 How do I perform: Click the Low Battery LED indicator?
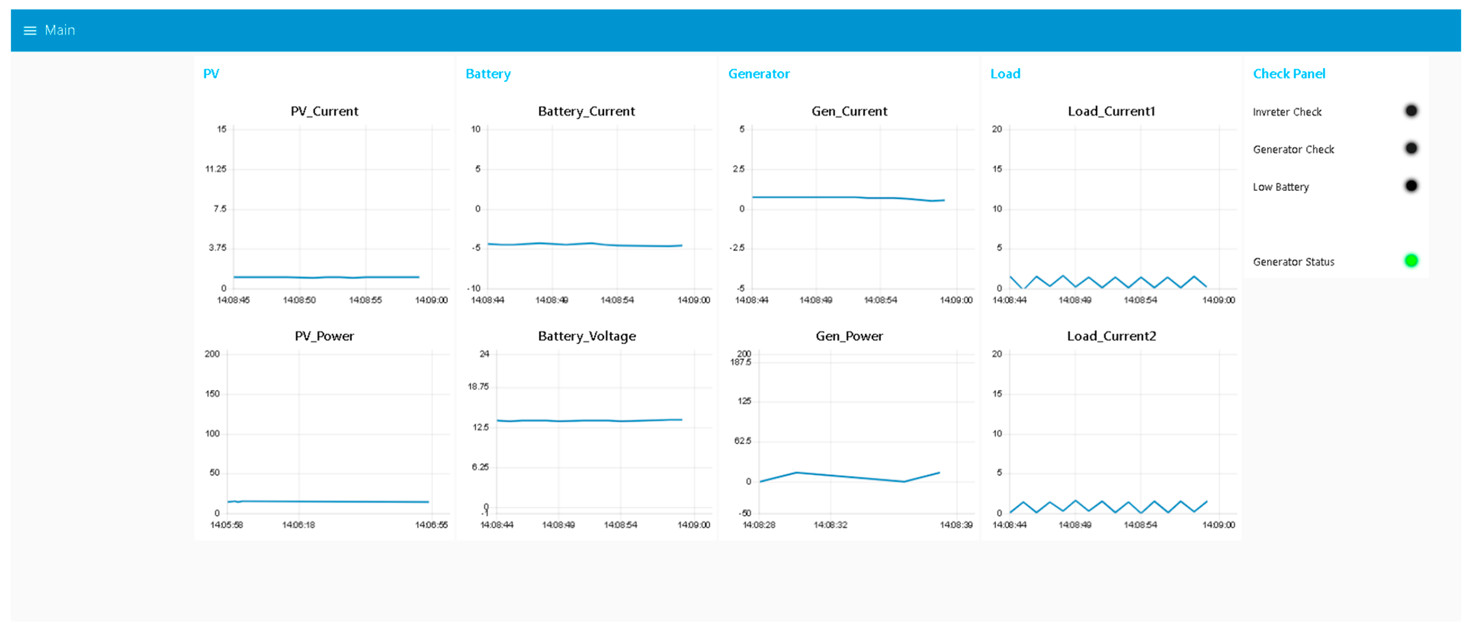click(x=1410, y=186)
